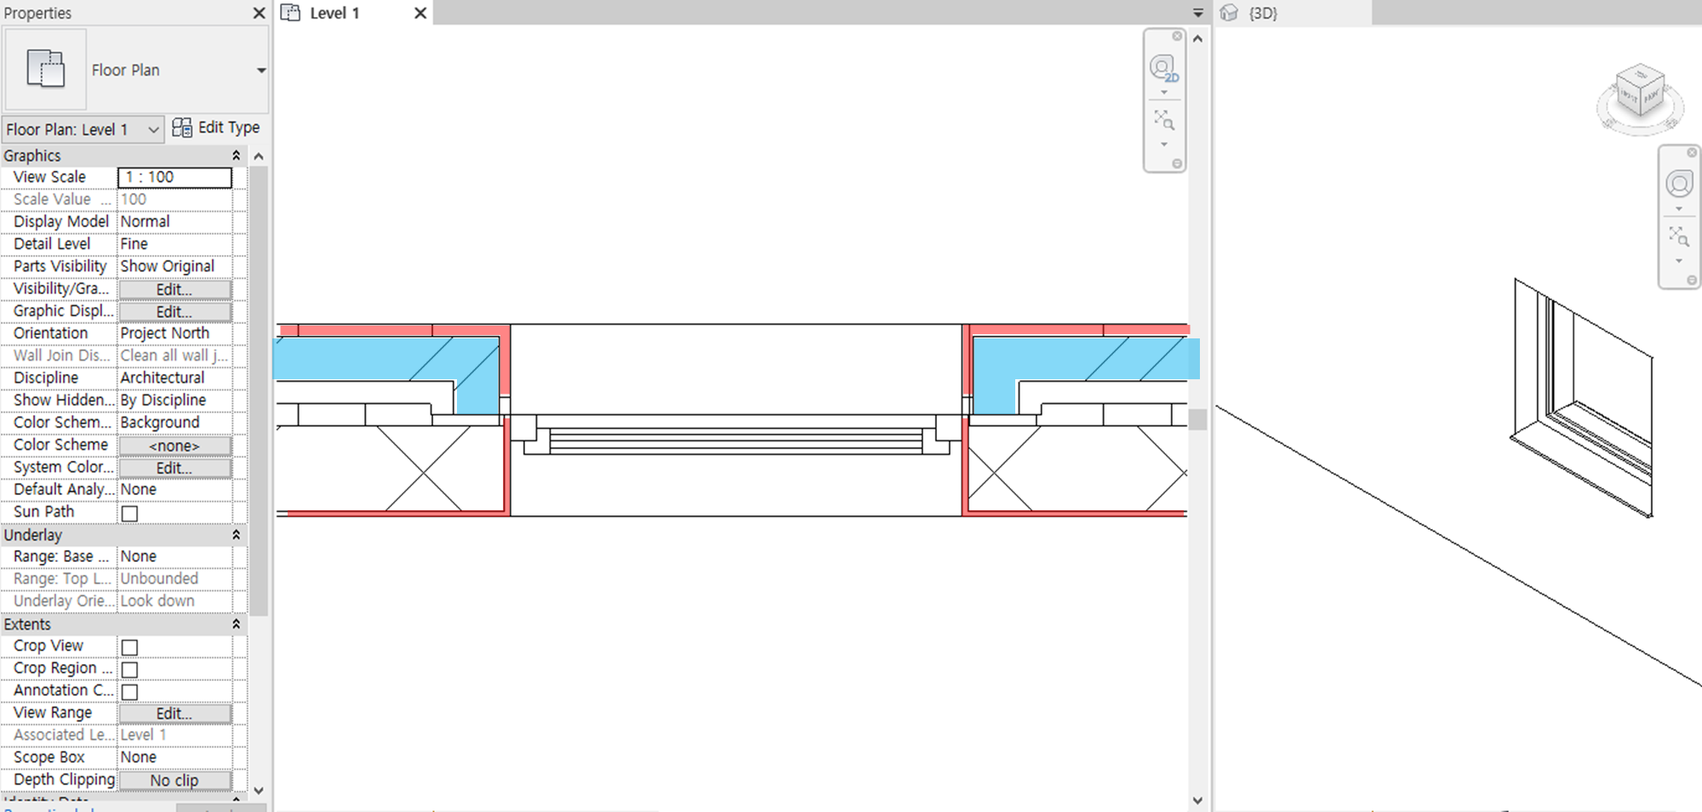Click the No clip Depth Clipping button
This screenshot has width=1702, height=812.
pyautogui.click(x=174, y=781)
